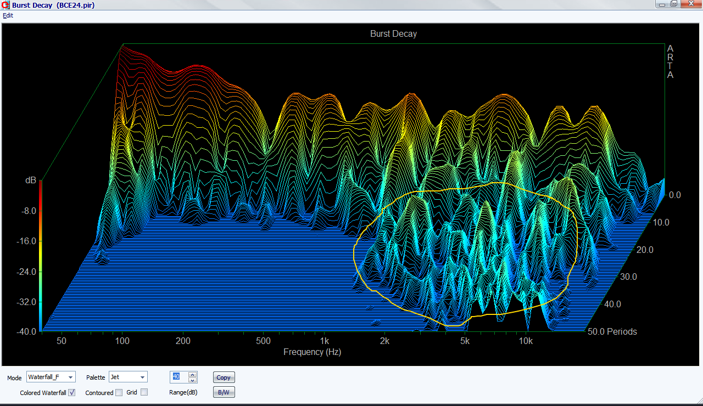The height and width of the screenshot is (406, 703).
Task: Turn on the Grid checkbox
Action: (x=144, y=392)
